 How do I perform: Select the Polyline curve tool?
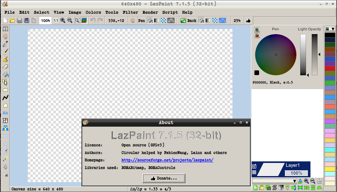point(5,98)
